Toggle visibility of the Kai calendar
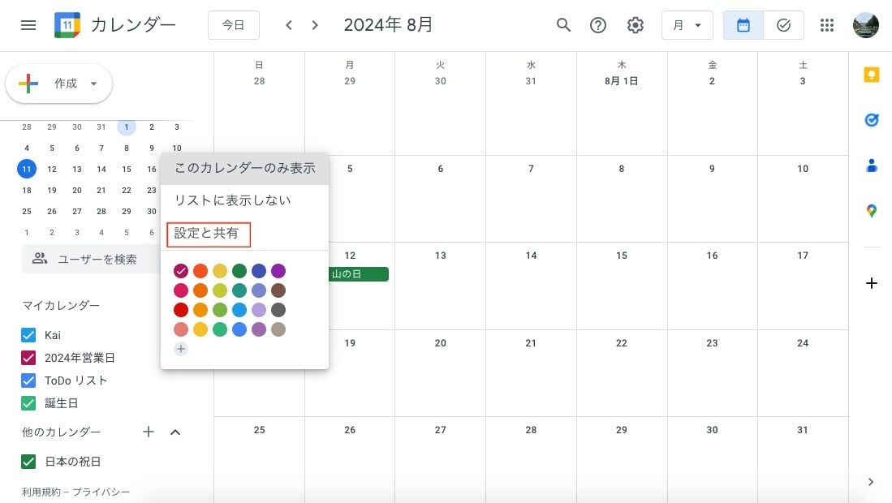The image size is (892, 503). (27, 334)
